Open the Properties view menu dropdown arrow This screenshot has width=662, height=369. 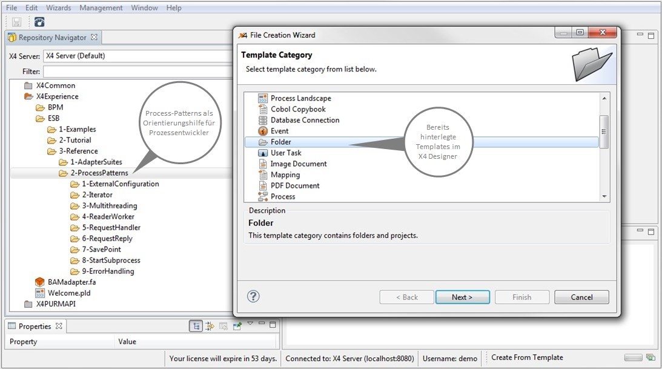coord(250,324)
